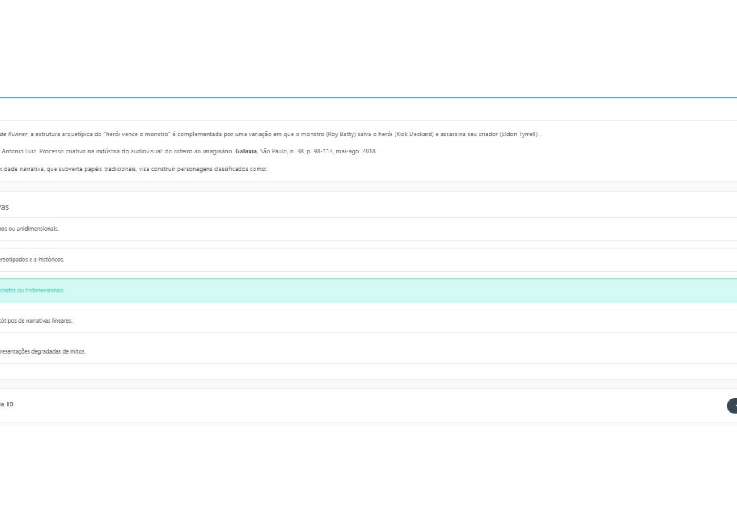Image resolution: width=737 pixels, height=521 pixels.
Task: Click the bold 'Galaxia' journal name
Action: 246,152
